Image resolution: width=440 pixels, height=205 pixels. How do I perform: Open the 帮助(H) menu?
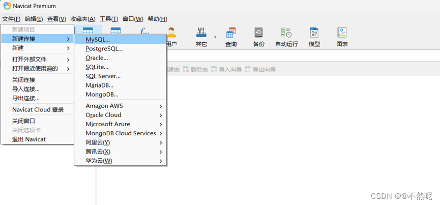point(157,19)
